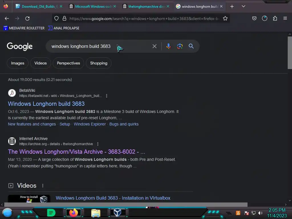Open the Windows Explorer sitelink

point(90,124)
